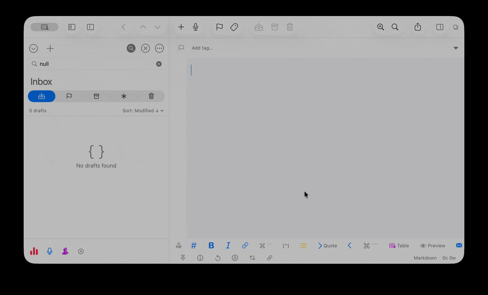Click the code block triple backticks icon
Image resolution: width=488 pixels, height=295 pixels.
pos(371,246)
